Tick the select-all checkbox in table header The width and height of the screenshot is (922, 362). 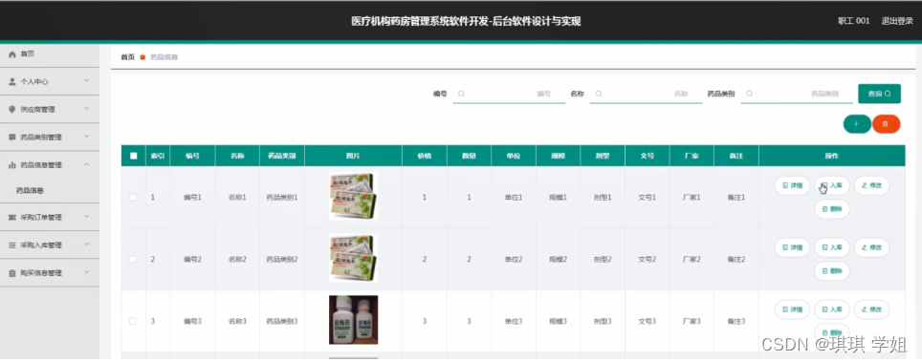(x=134, y=156)
